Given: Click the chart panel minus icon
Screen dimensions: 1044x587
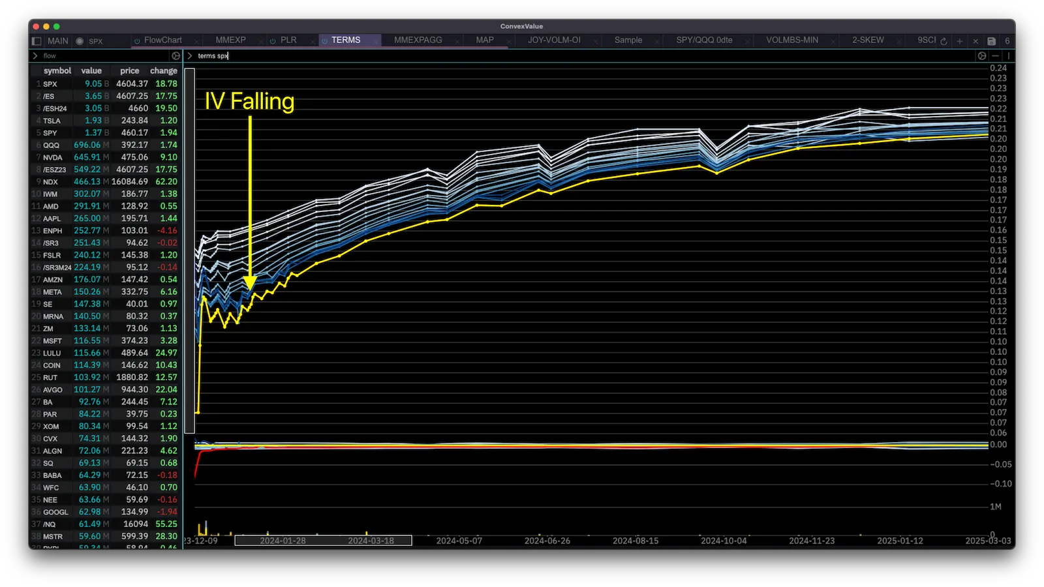Looking at the screenshot, I should [996, 56].
